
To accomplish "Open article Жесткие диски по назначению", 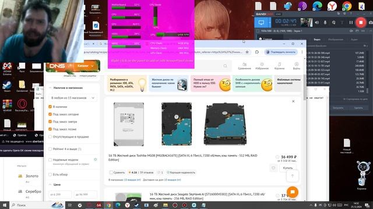I will (x=168, y=84).
